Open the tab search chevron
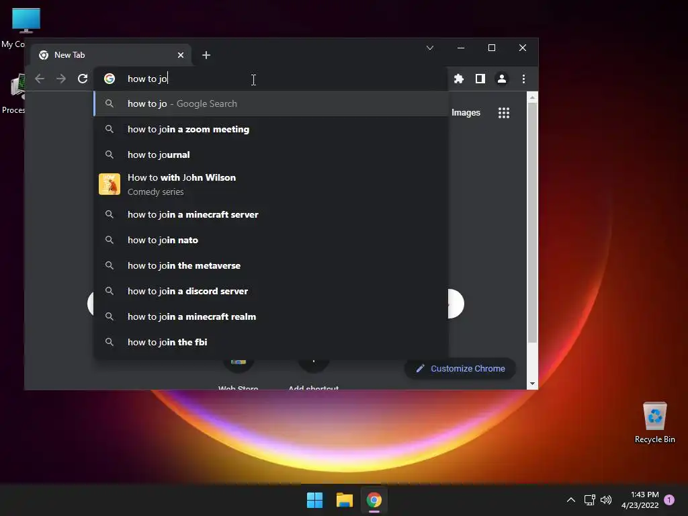Screen dimensions: 688x516 430,48
